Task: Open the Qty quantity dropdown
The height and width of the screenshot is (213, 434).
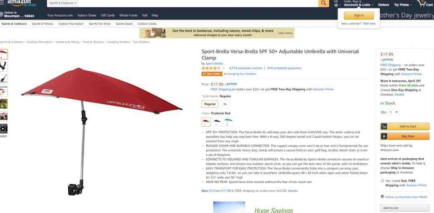Action: click(x=393, y=112)
